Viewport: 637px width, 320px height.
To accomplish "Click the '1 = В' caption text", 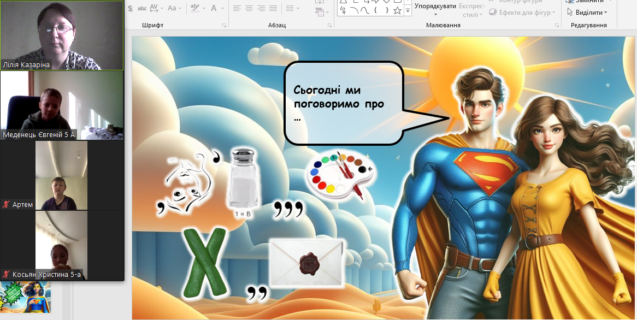I will [243, 214].
